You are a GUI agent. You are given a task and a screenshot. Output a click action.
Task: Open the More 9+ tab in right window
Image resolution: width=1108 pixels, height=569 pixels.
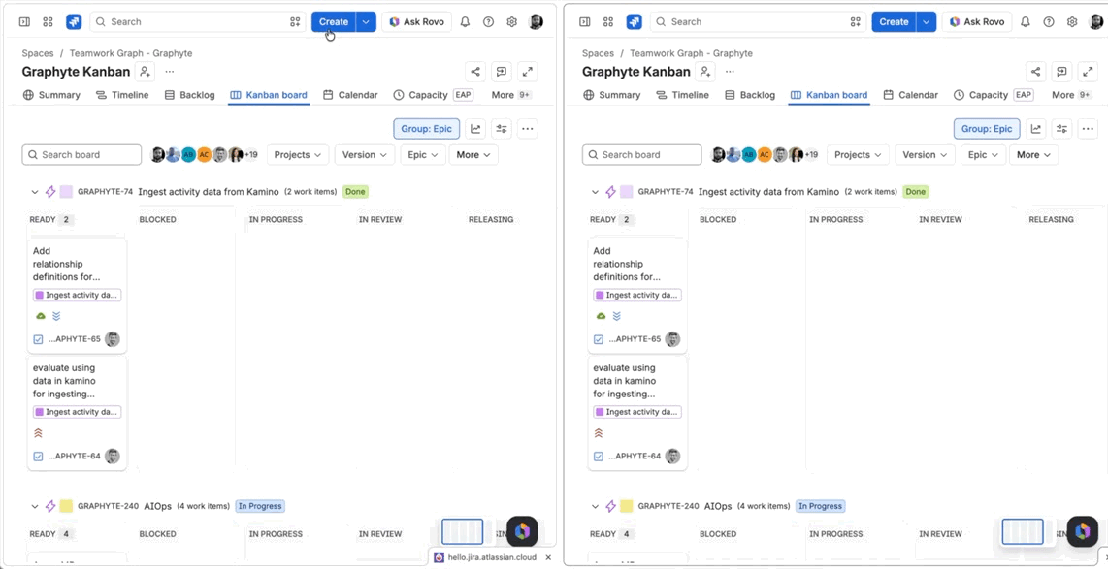(1072, 95)
